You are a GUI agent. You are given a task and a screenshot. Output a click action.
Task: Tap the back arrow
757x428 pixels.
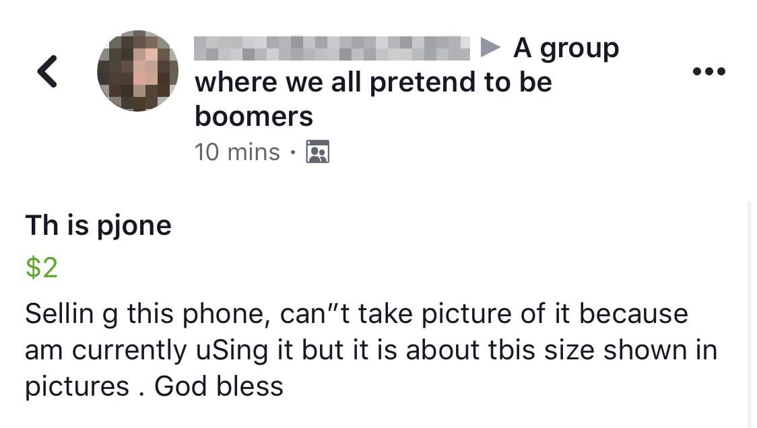46,71
